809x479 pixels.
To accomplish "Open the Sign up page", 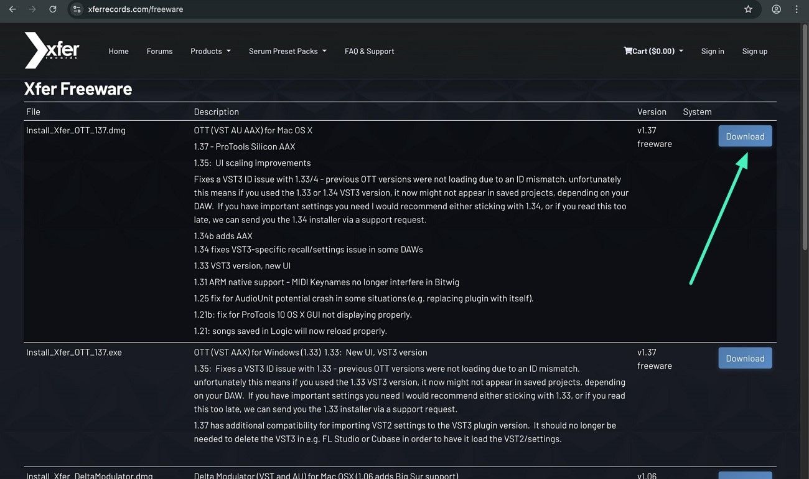I will [x=755, y=51].
